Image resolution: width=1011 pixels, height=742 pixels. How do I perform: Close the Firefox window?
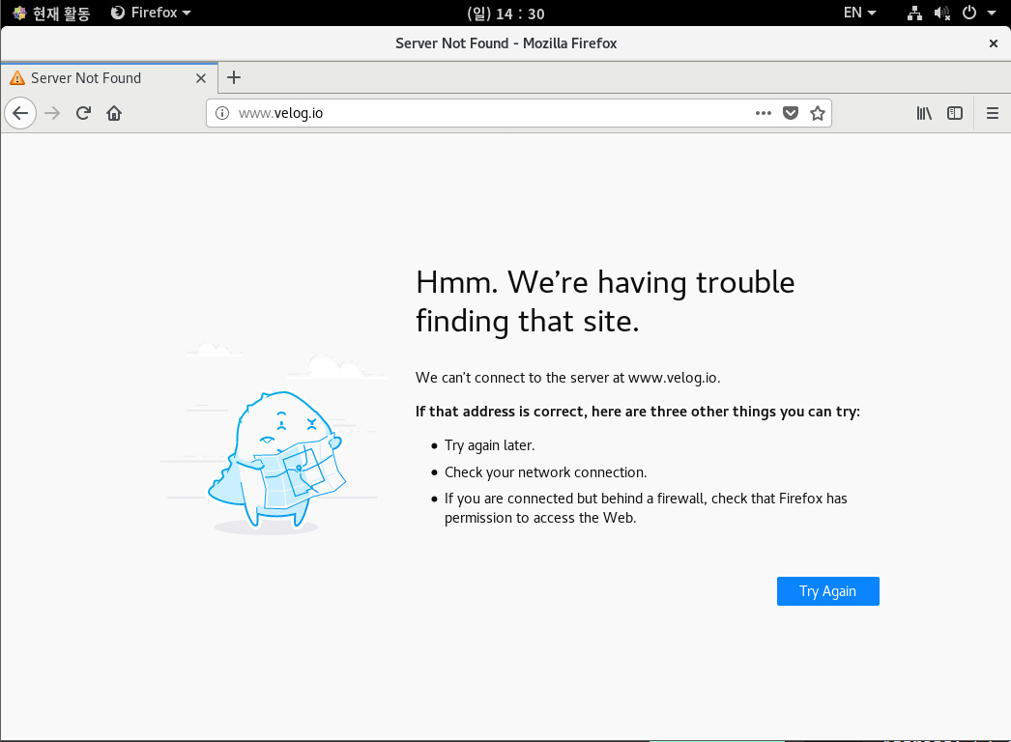tap(993, 43)
